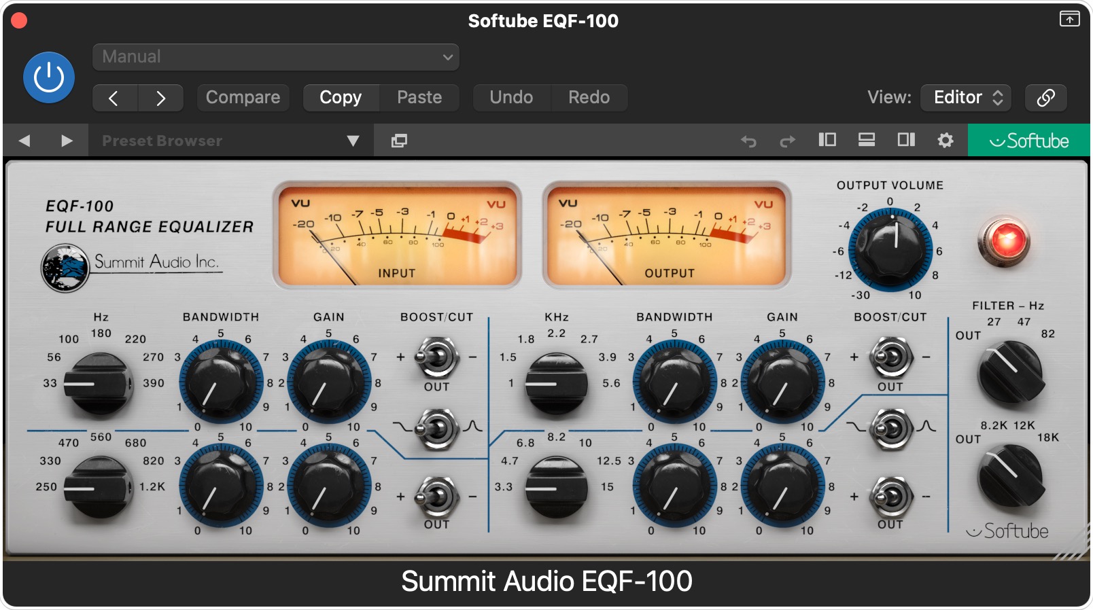Open the View Editor dropdown
1093x610 pixels.
click(x=966, y=98)
